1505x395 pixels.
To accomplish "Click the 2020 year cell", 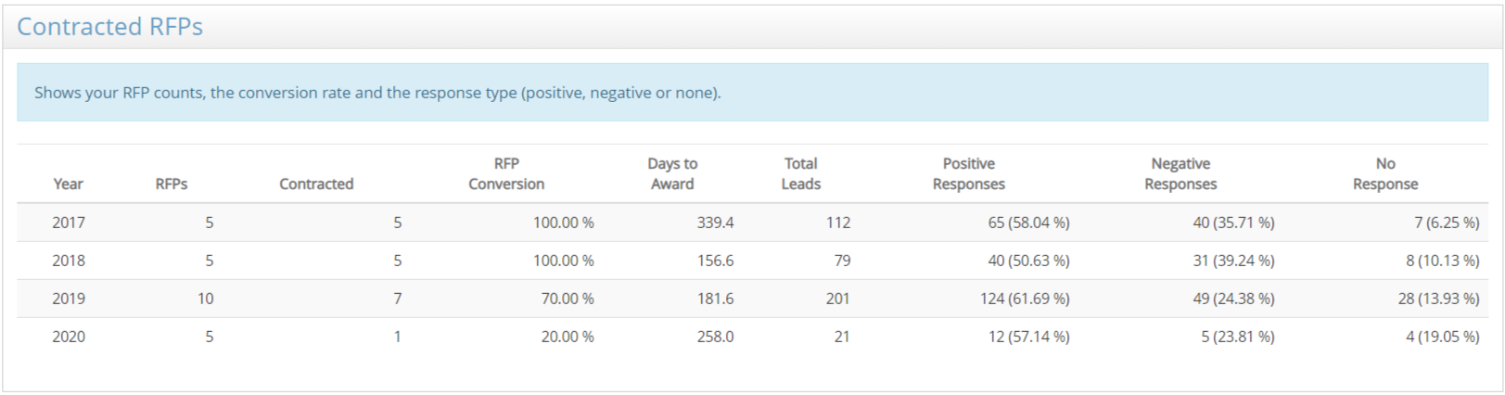I will pyautogui.click(x=69, y=337).
